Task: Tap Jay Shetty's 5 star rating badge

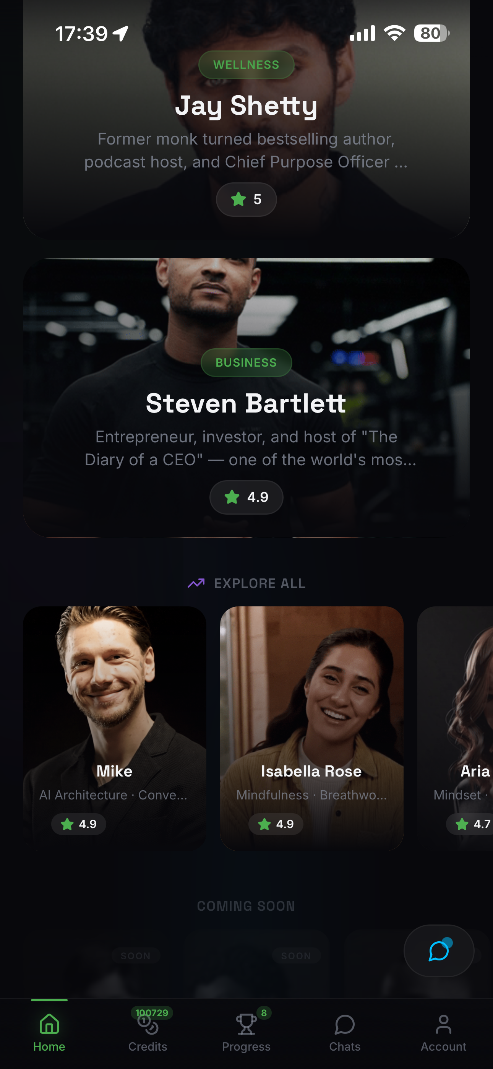Action: (x=246, y=199)
